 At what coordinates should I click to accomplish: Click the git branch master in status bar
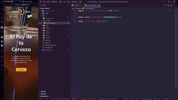click(60, 99)
